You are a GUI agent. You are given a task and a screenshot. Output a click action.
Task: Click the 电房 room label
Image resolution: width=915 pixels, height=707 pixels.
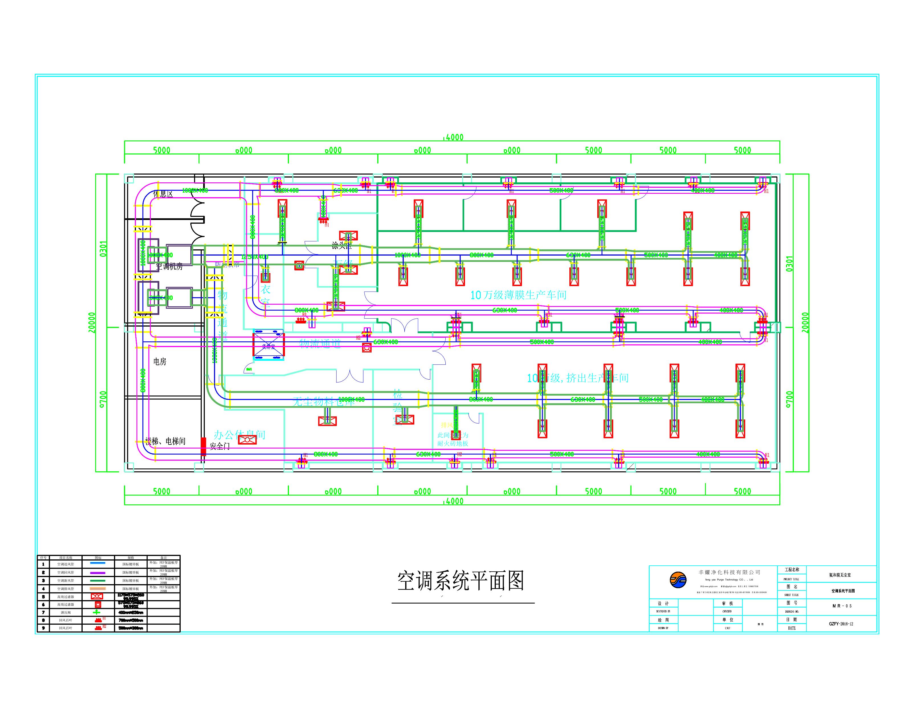click(x=160, y=362)
